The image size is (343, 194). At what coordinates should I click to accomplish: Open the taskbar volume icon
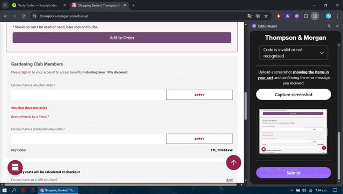[304, 190]
